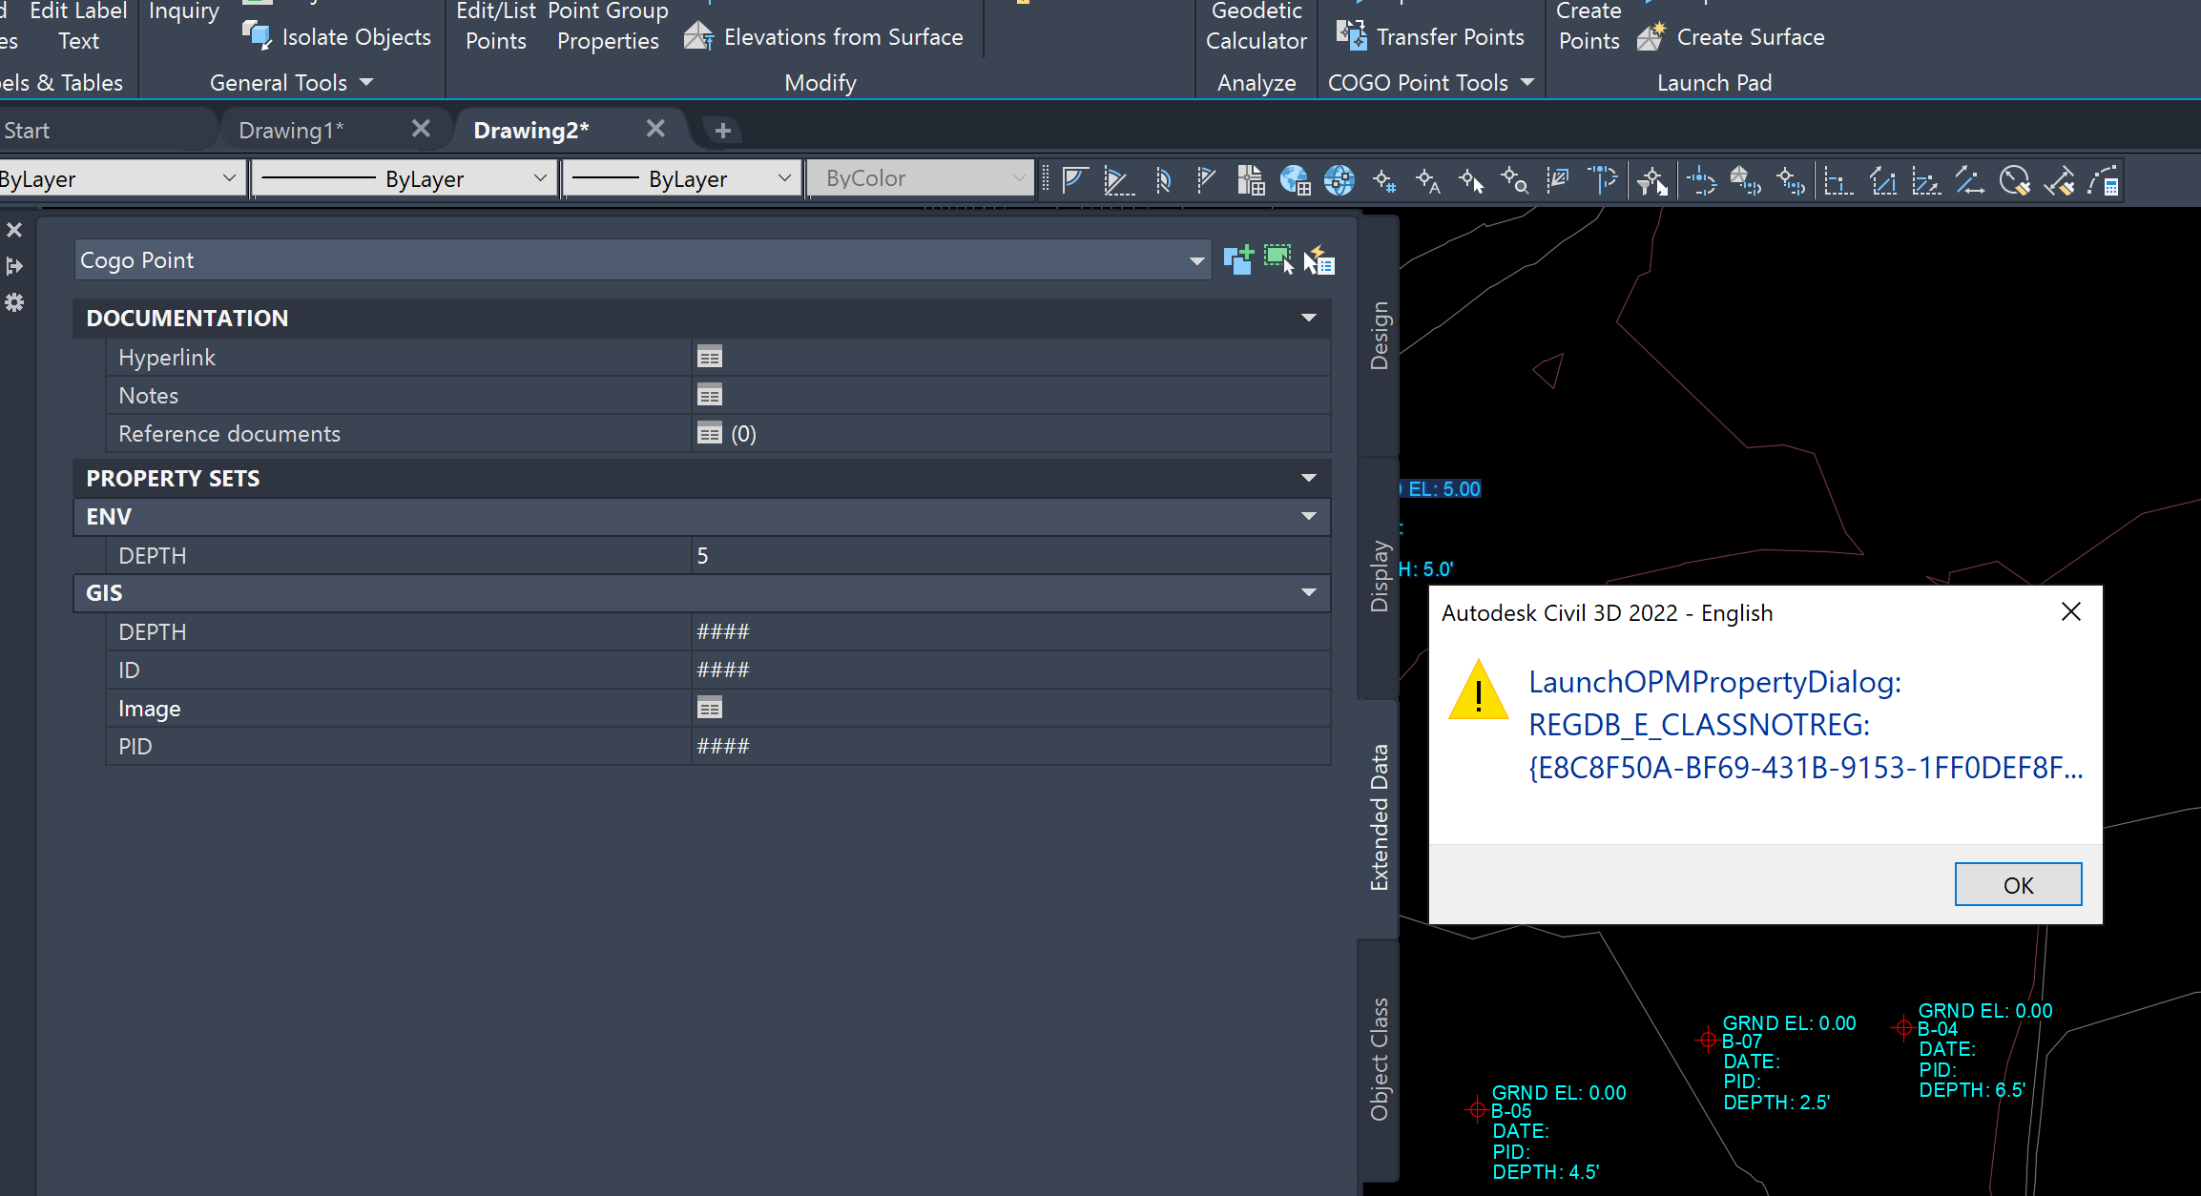
Task: Open the GIS Image worksheet icon
Action: tap(710, 709)
